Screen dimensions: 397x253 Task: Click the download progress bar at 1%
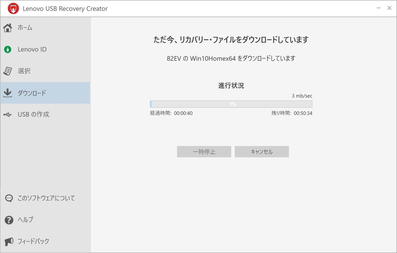231,104
